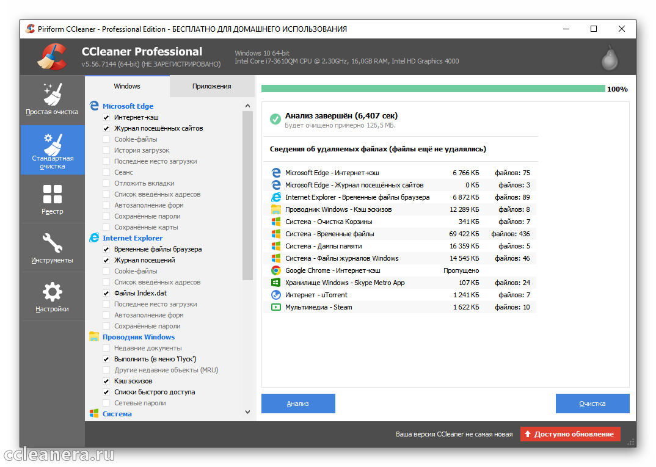Click the scroll down arrow in checklist
Screen dimensions: 656x467
[247, 413]
